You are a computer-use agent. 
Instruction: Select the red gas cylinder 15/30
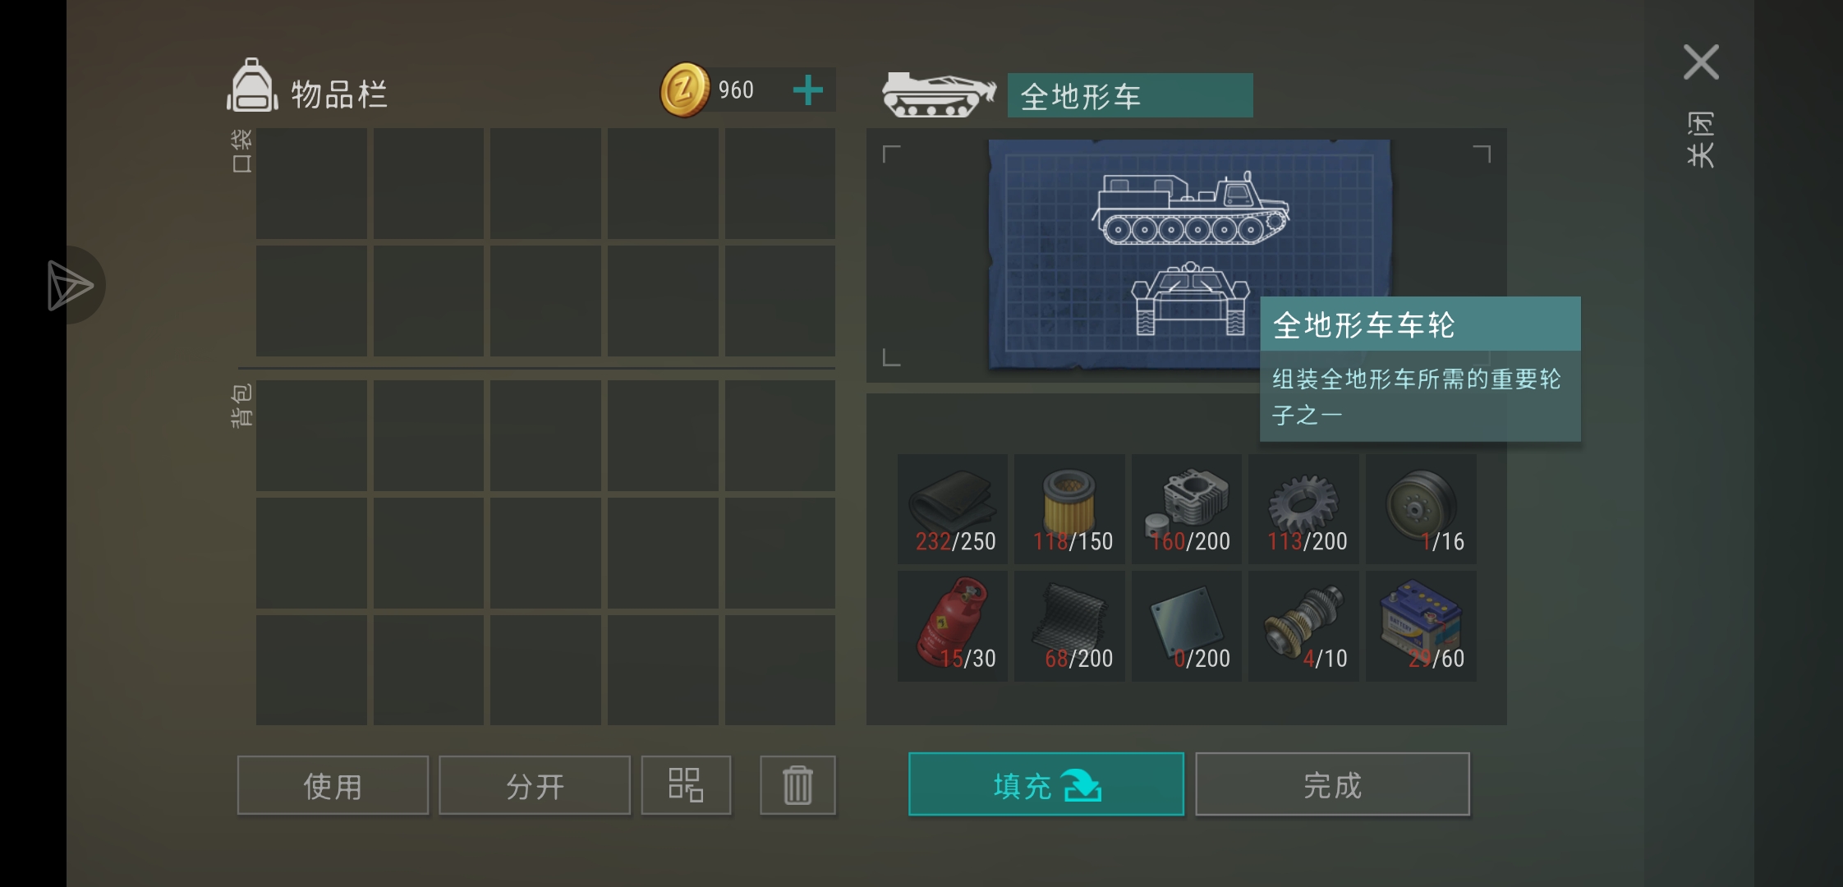pos(953,626)
